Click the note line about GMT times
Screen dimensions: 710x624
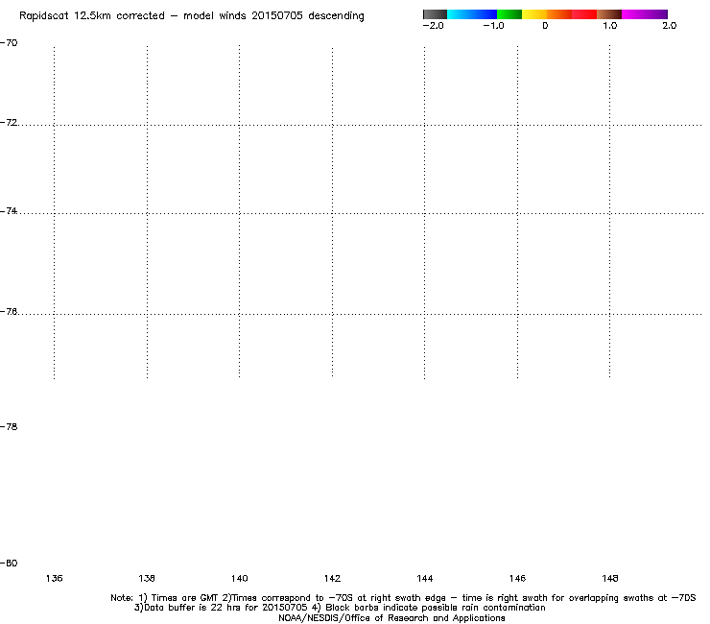coord(403,598)
